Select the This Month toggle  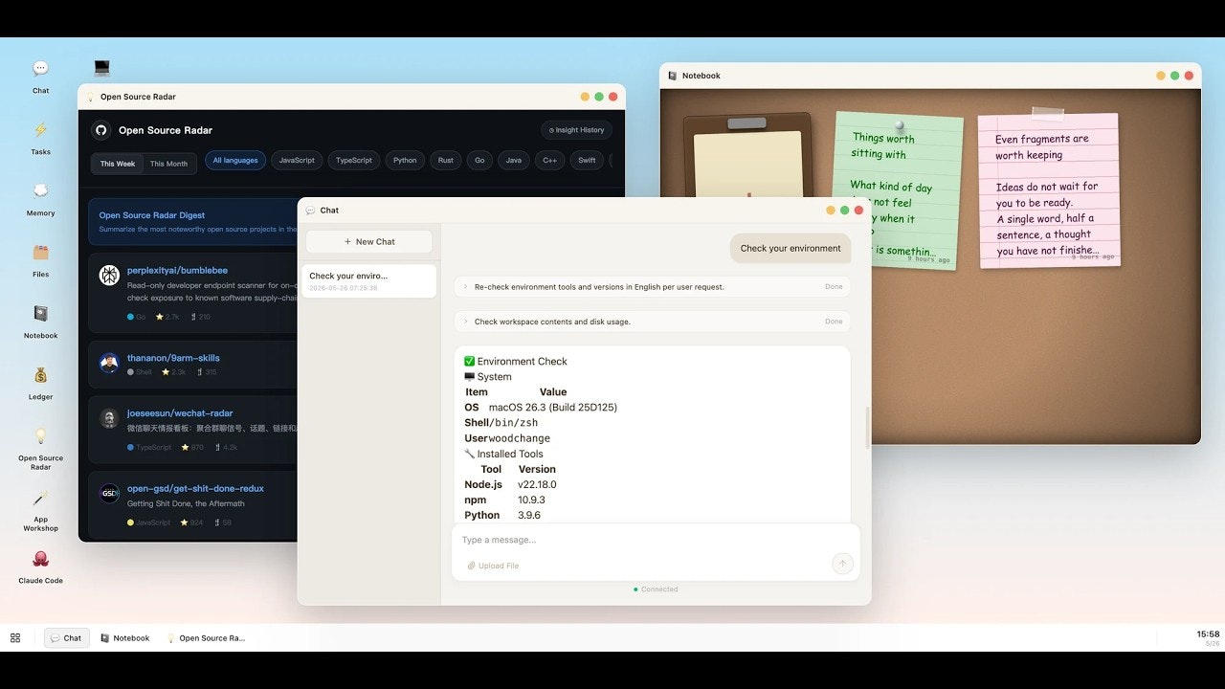tap(169, 164)
